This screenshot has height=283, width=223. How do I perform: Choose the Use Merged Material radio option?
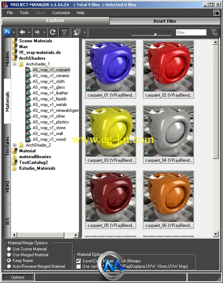pyautogui.click(x=9, y=255)
